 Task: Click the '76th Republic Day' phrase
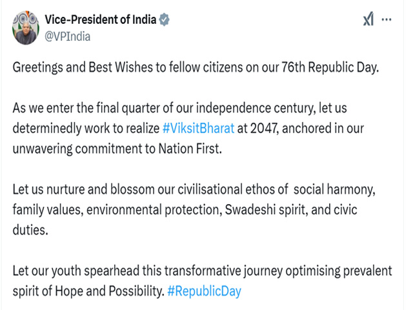click(x=330, y=67)
